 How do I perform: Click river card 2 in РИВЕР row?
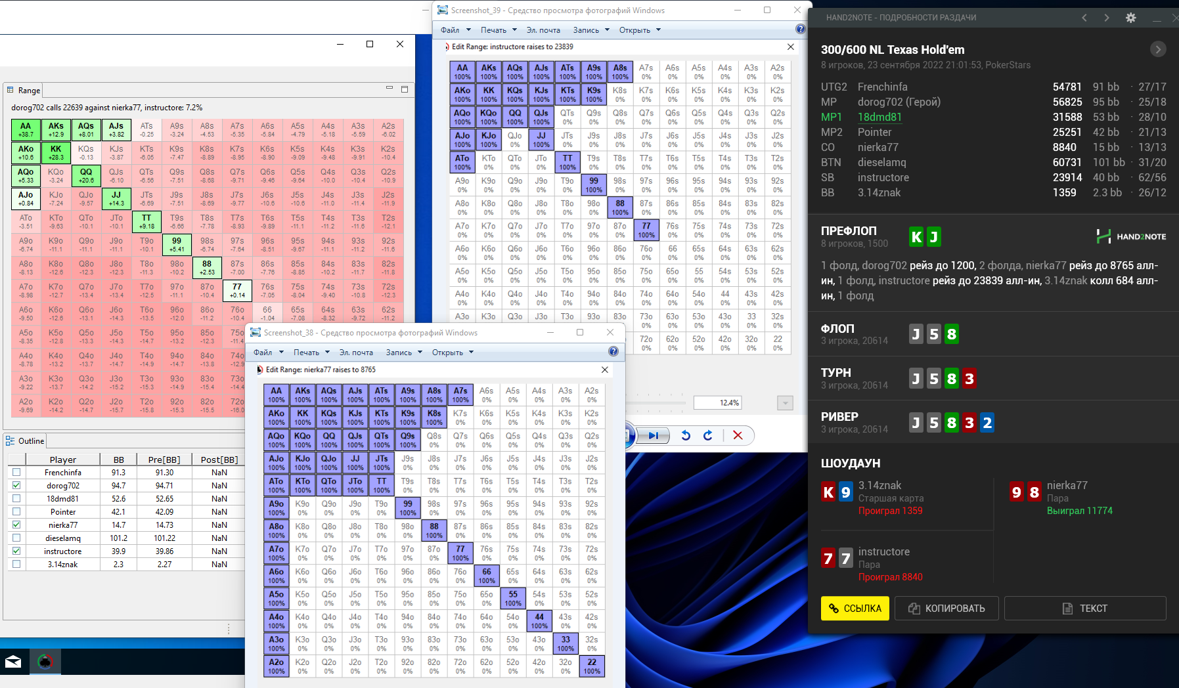point(987,423)
